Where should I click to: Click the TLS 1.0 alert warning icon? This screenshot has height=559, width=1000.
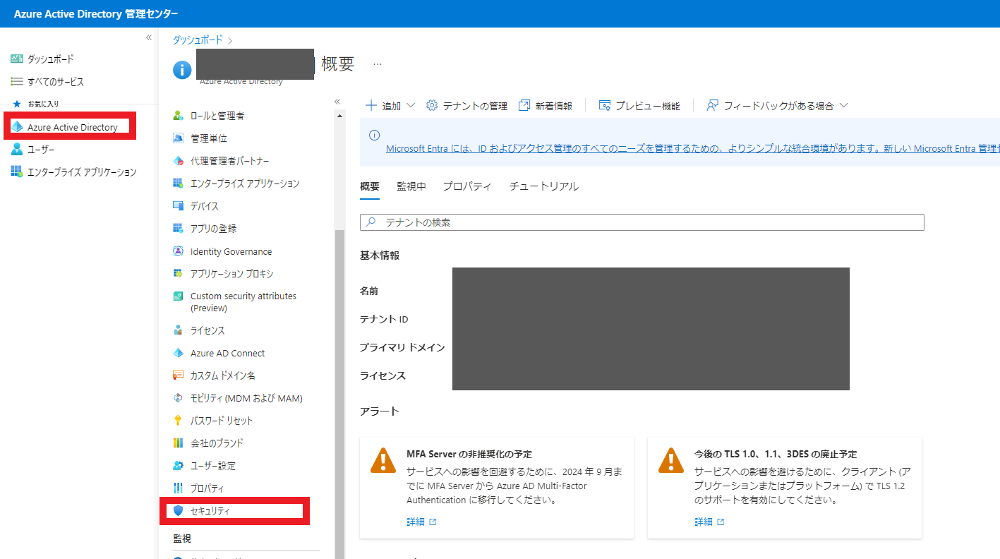(671, 461)
